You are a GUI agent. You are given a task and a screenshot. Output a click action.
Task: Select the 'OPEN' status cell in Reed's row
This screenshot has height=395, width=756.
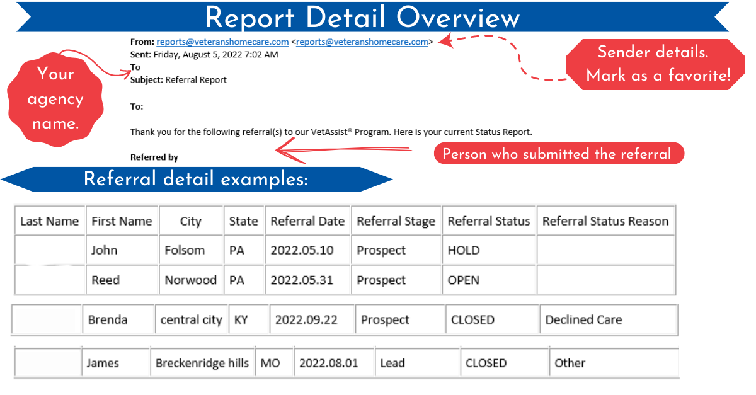pyautogui.click(x=464, y=280)
